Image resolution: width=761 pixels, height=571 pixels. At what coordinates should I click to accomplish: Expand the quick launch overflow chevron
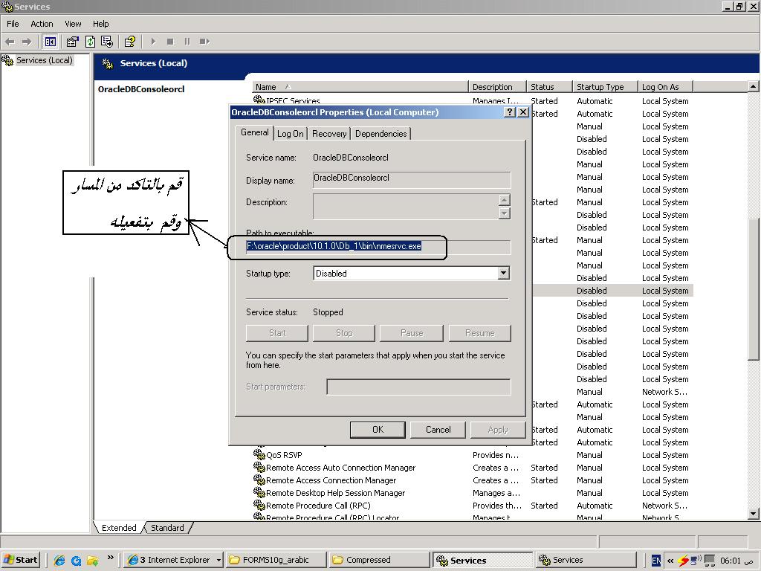[x=111, y=558]
